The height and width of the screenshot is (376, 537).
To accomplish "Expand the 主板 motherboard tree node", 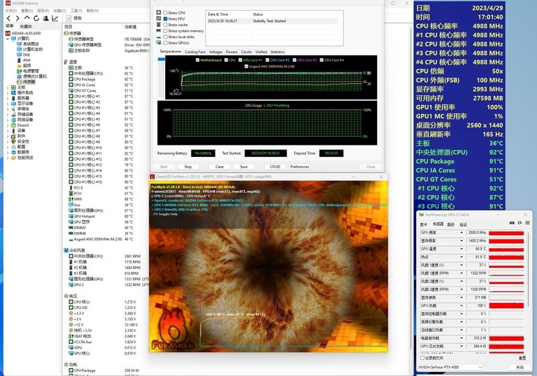I will [8, 87].
